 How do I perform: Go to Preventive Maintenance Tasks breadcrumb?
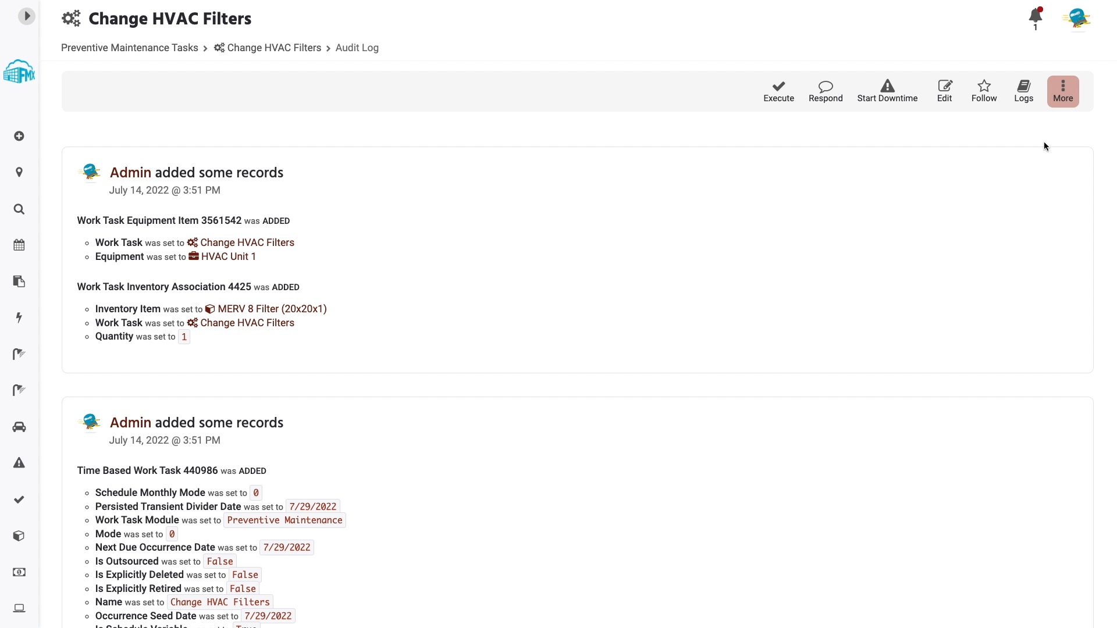coord(129,48)
